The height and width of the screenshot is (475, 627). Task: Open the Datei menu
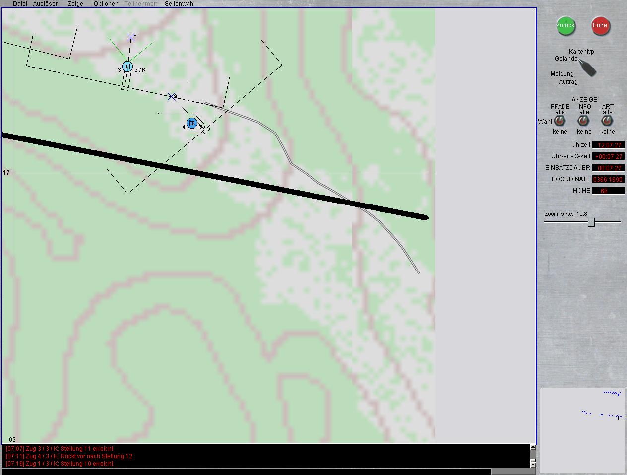20,4
